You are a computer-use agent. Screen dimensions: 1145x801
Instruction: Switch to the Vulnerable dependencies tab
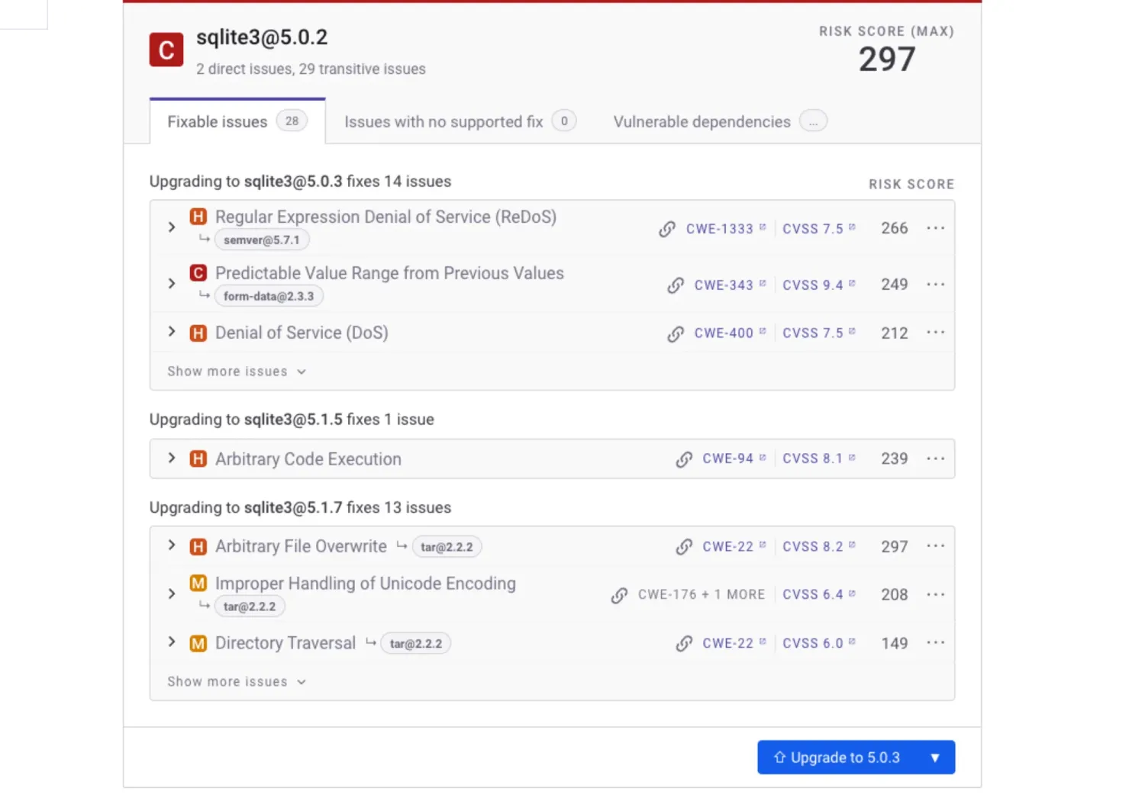coord(720,121)
